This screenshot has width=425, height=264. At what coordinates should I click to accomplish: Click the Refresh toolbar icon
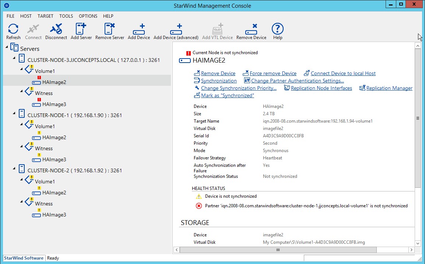tap(13, 29)
